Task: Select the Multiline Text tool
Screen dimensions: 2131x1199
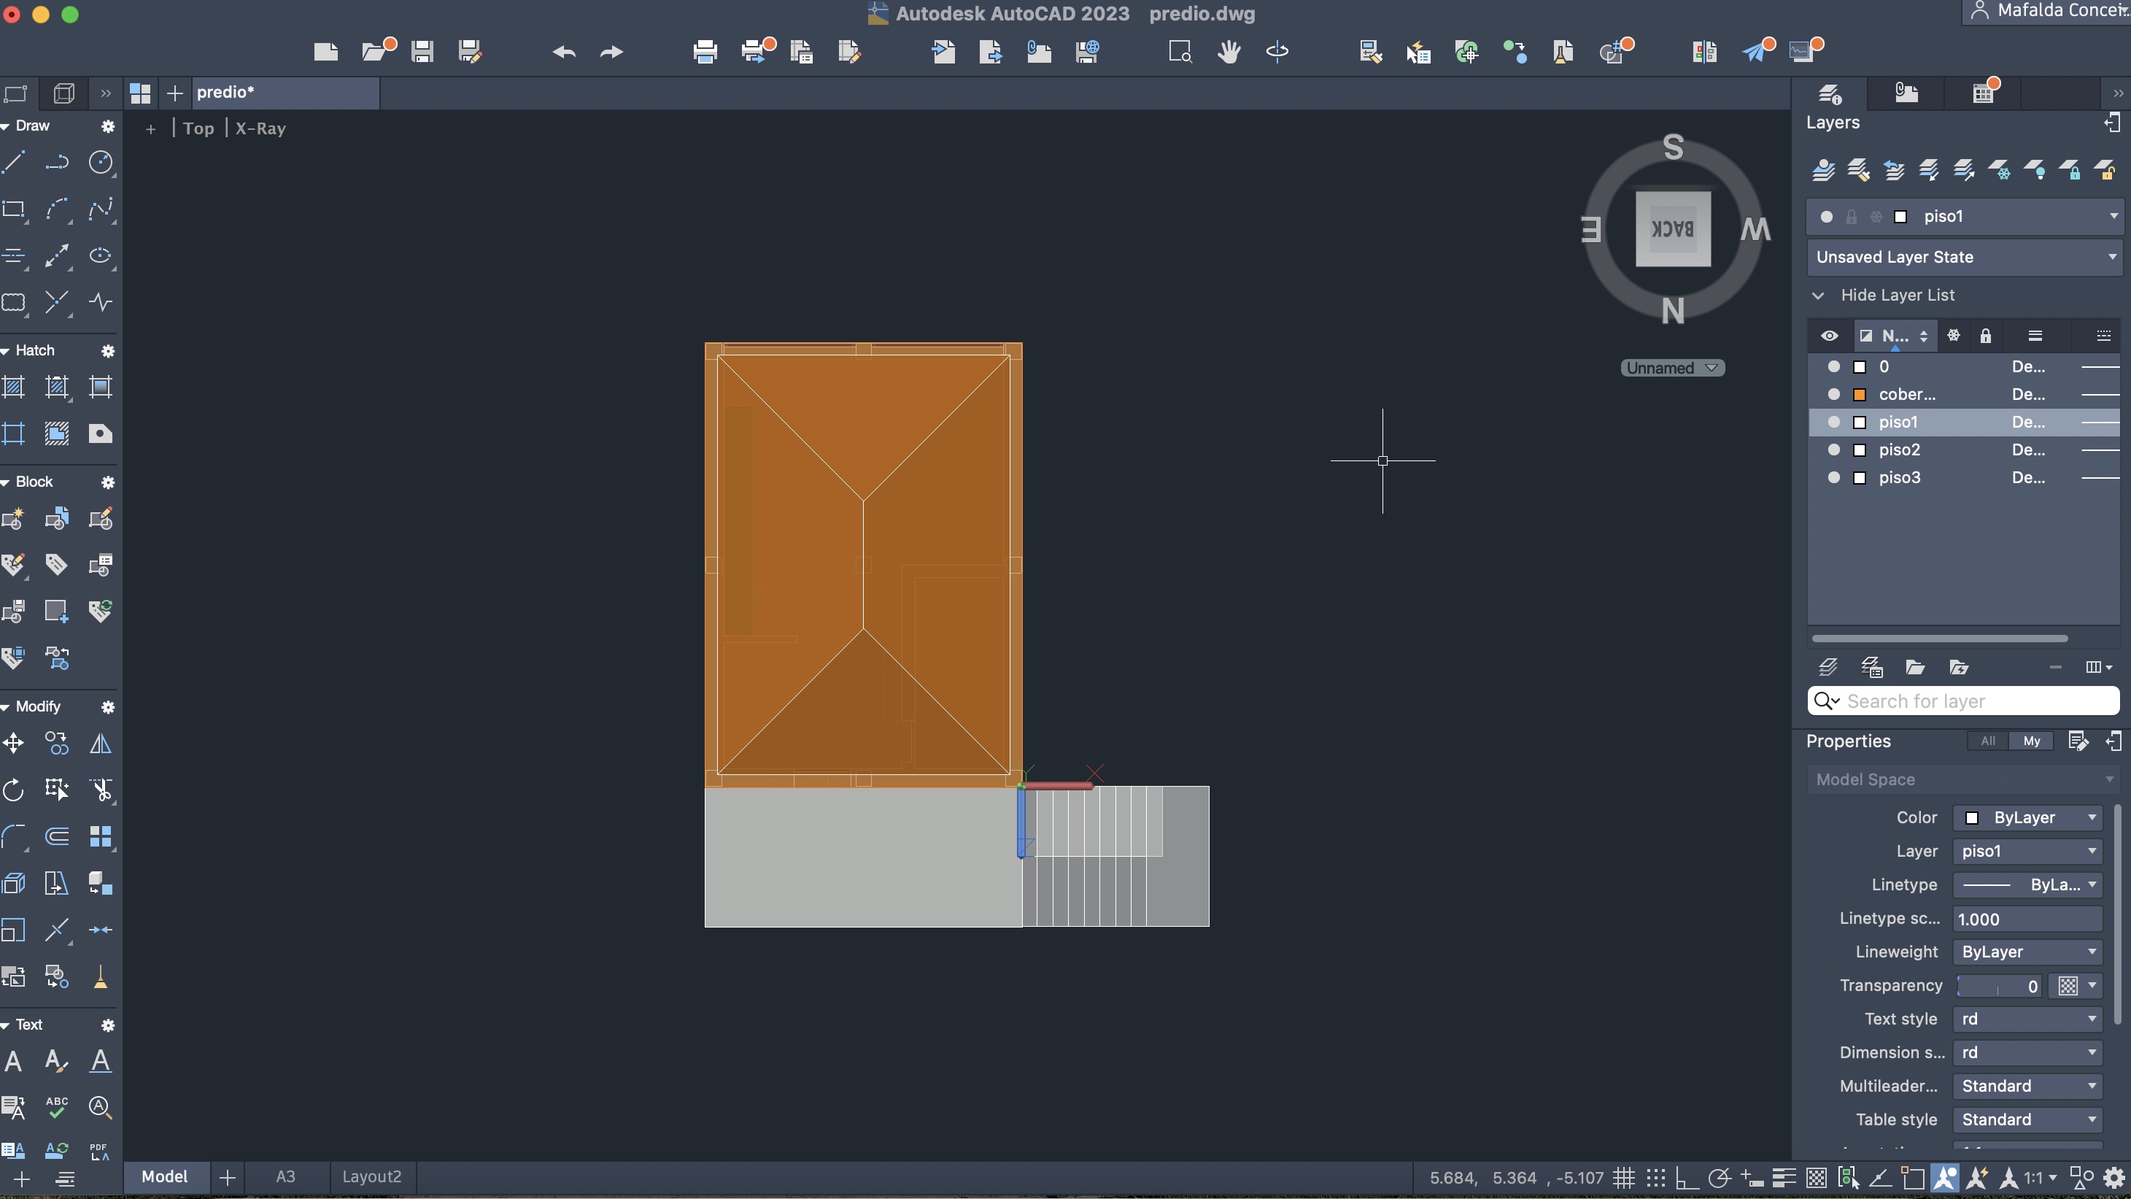Action: [x=14, y=1061]
